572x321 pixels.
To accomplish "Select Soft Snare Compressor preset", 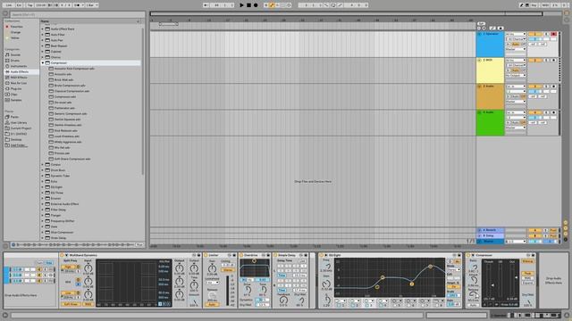I will pos(72,159).
